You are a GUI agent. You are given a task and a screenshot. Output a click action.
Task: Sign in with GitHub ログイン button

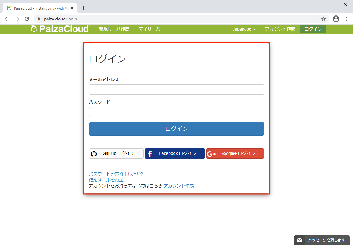116,153
